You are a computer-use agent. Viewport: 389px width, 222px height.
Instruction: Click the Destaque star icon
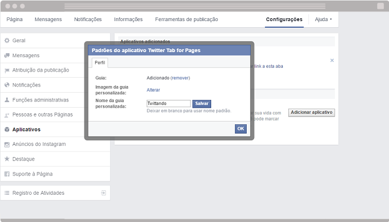(x=7, y=159)
